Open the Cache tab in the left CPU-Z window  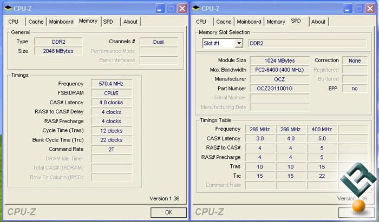pyautogui.click(x=36, y=22)
